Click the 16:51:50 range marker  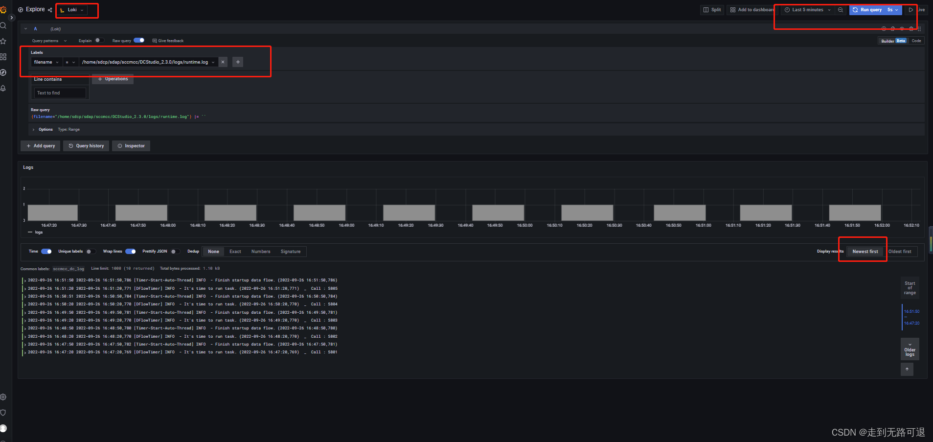(911, 311)
